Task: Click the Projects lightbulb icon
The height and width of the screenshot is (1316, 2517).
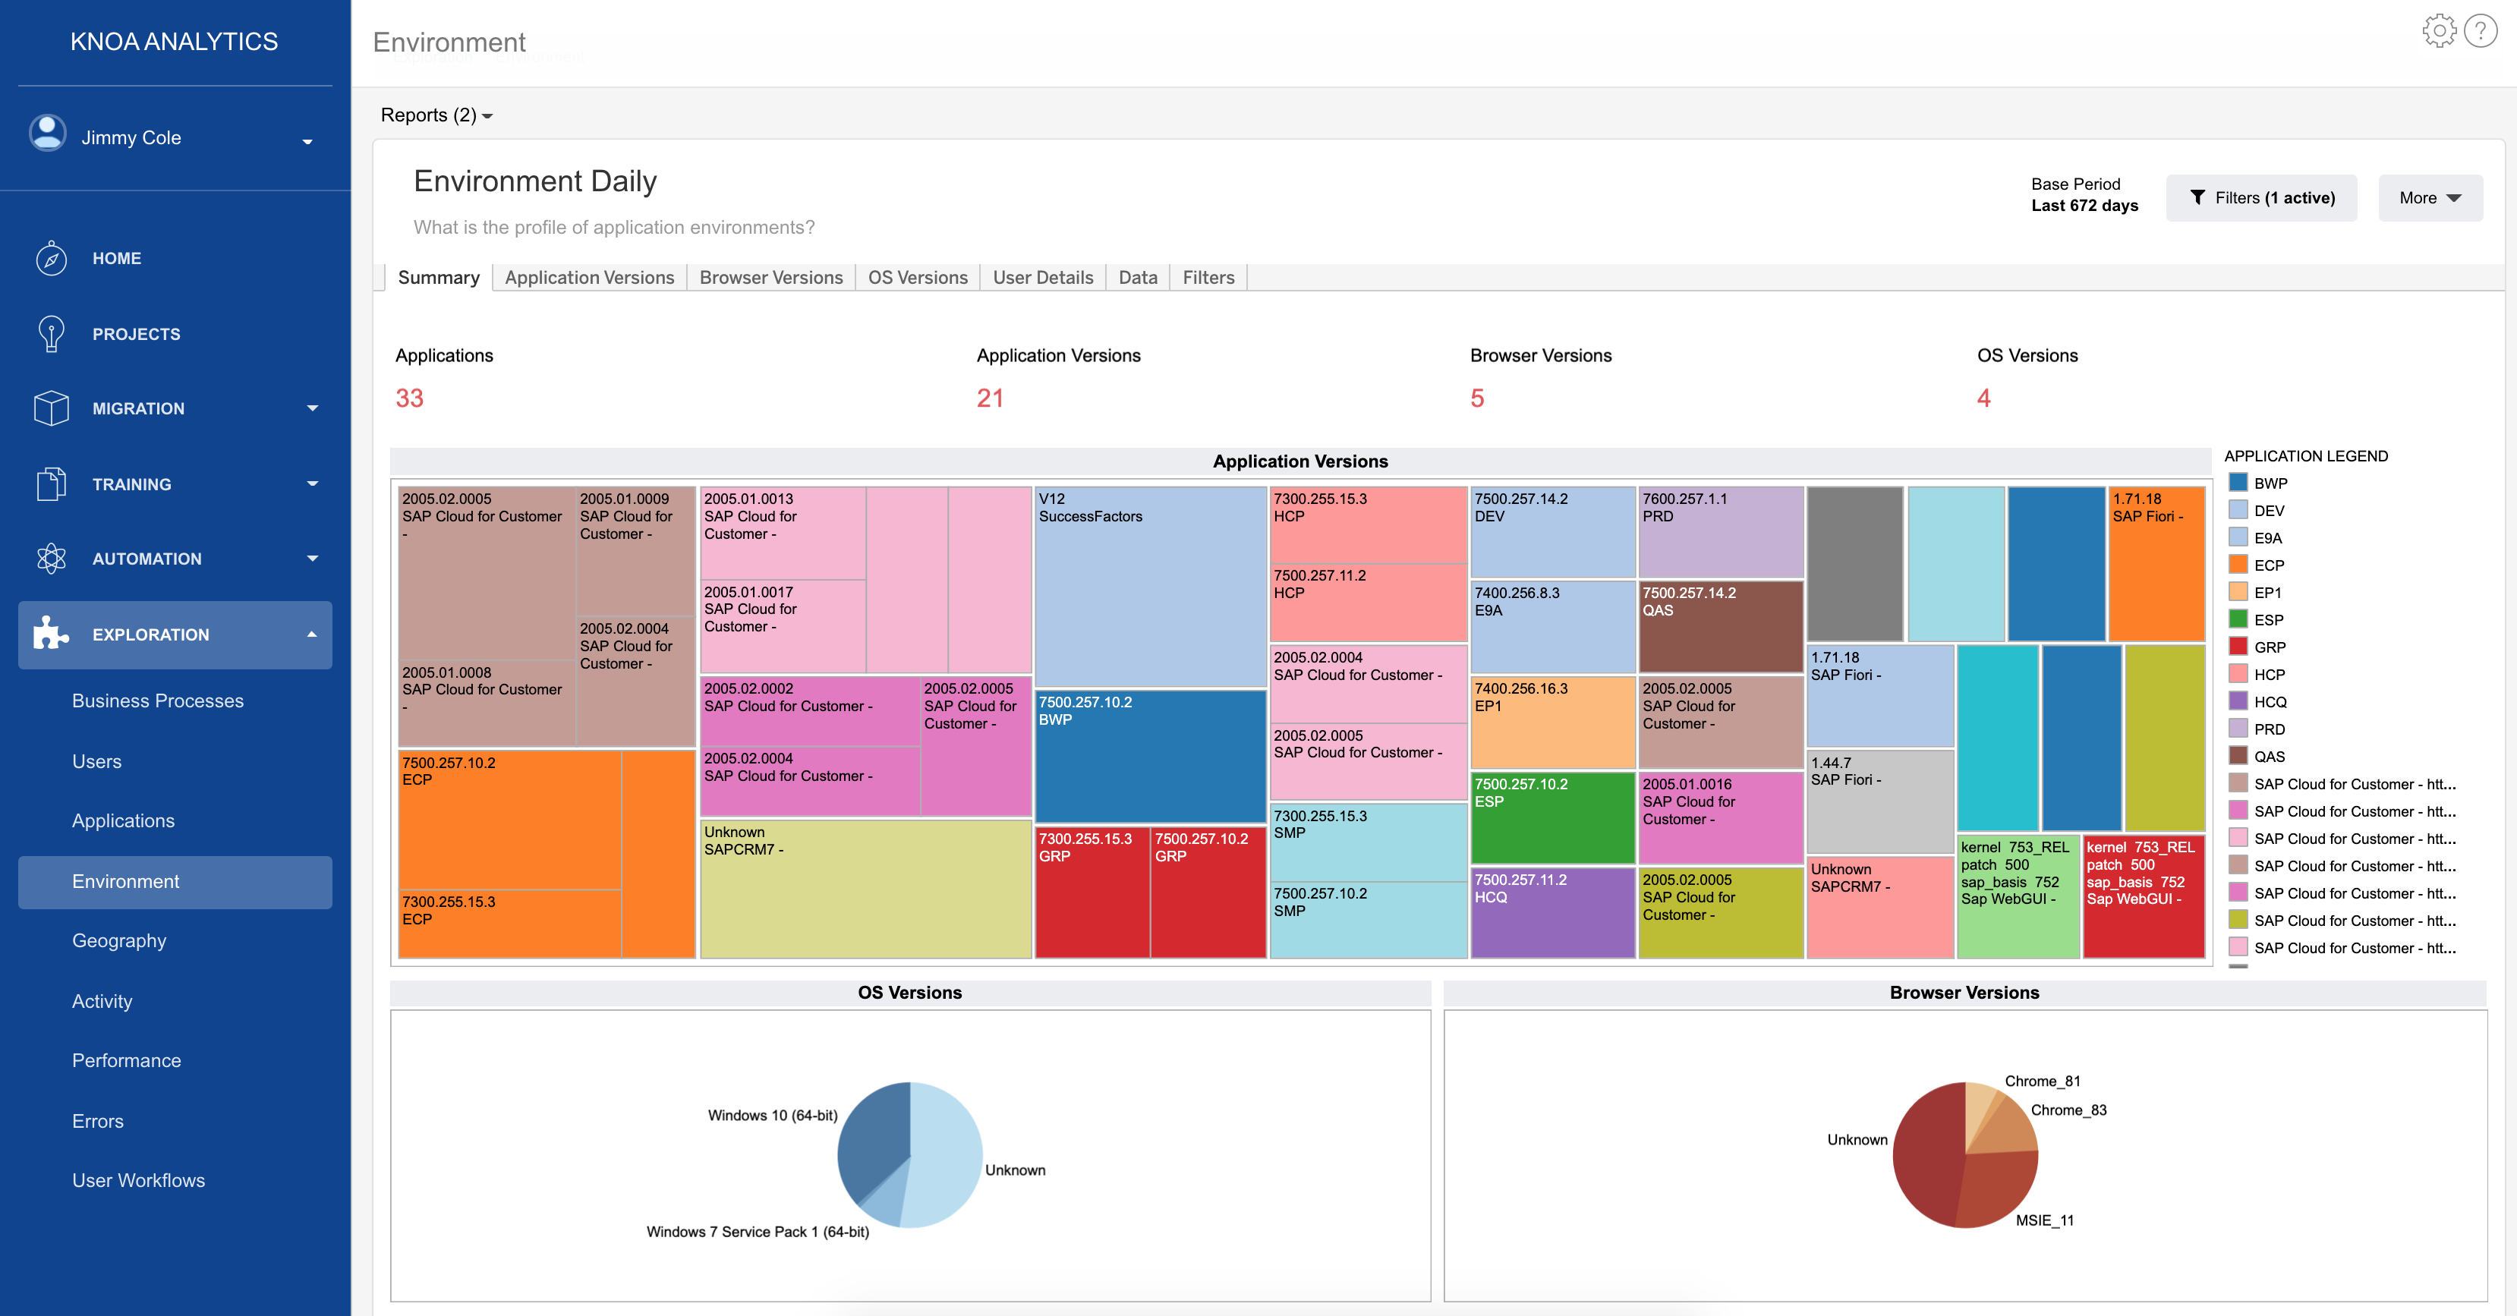Action: pos(51,333)
